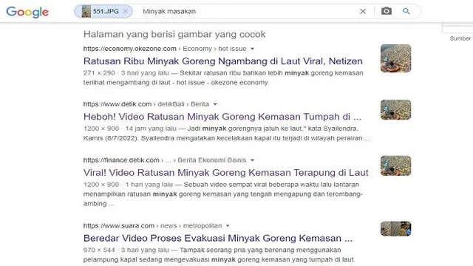Clear the search query with X icon
This screenshot has height=266, width=473.
[363, 12]
